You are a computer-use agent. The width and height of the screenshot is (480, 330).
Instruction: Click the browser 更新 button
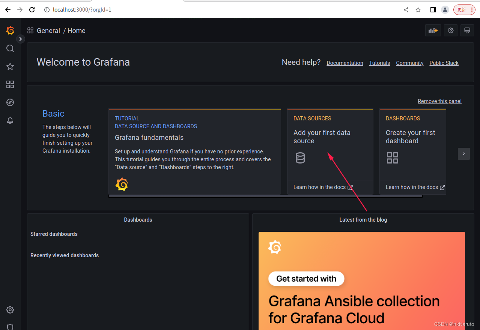point(461,9)
